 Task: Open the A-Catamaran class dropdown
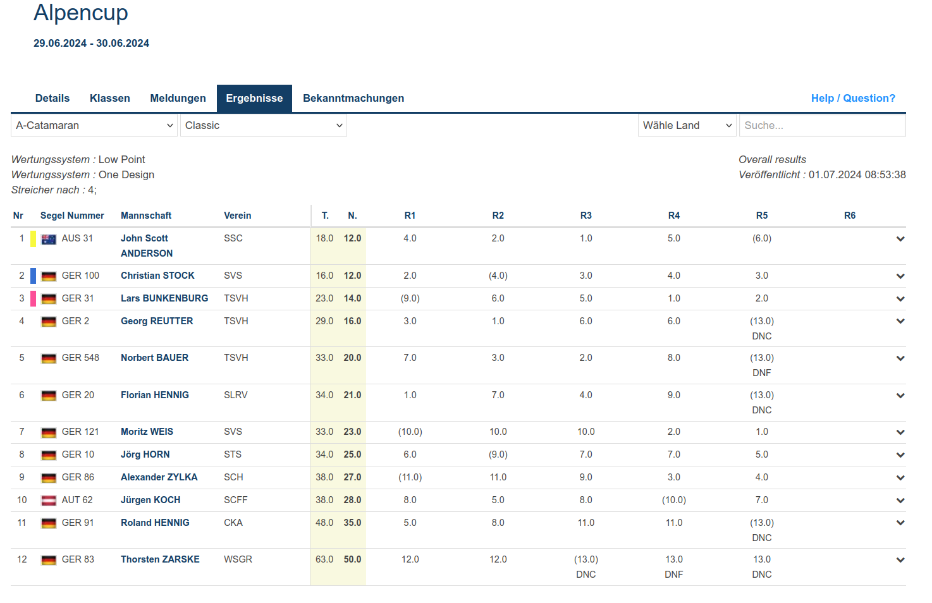[94, 125]
